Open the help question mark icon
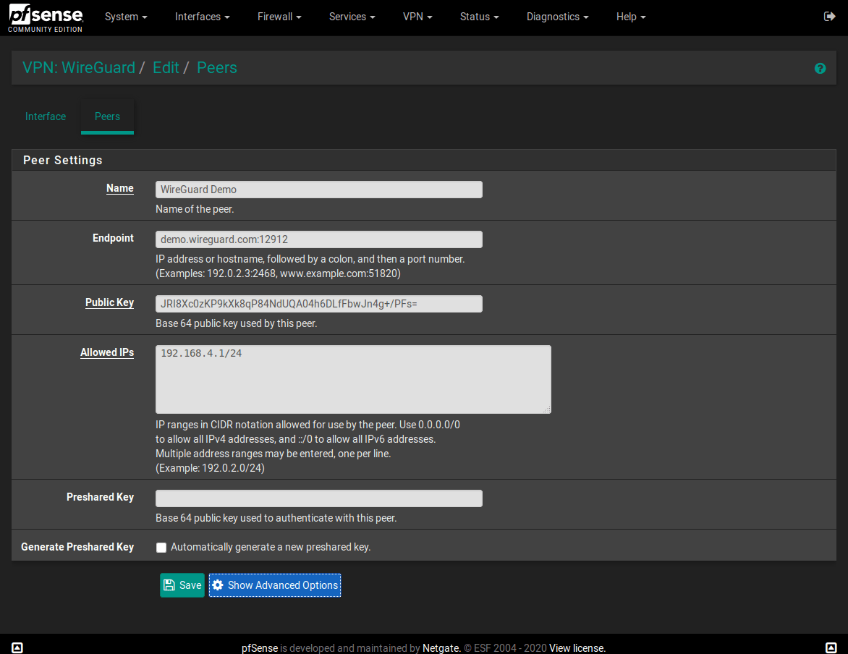Screen dimensions: 848x654 820,68
